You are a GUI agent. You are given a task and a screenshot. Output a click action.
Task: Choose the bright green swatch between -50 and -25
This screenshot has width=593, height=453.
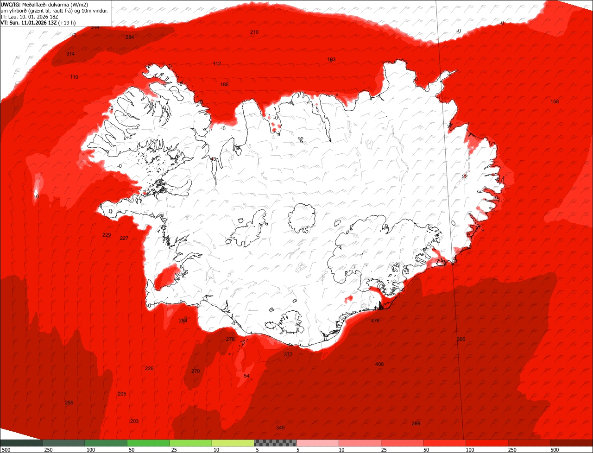[x=148, y=443]
